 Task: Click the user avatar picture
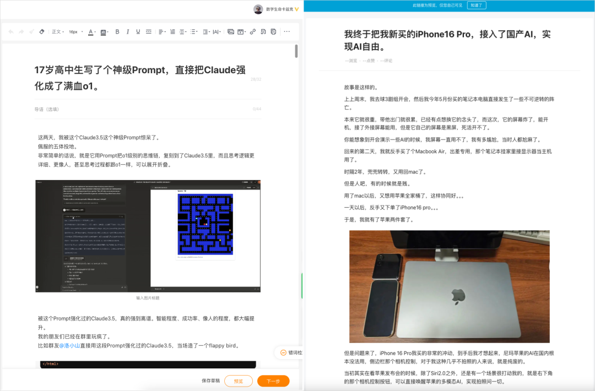tap(258, 9)
